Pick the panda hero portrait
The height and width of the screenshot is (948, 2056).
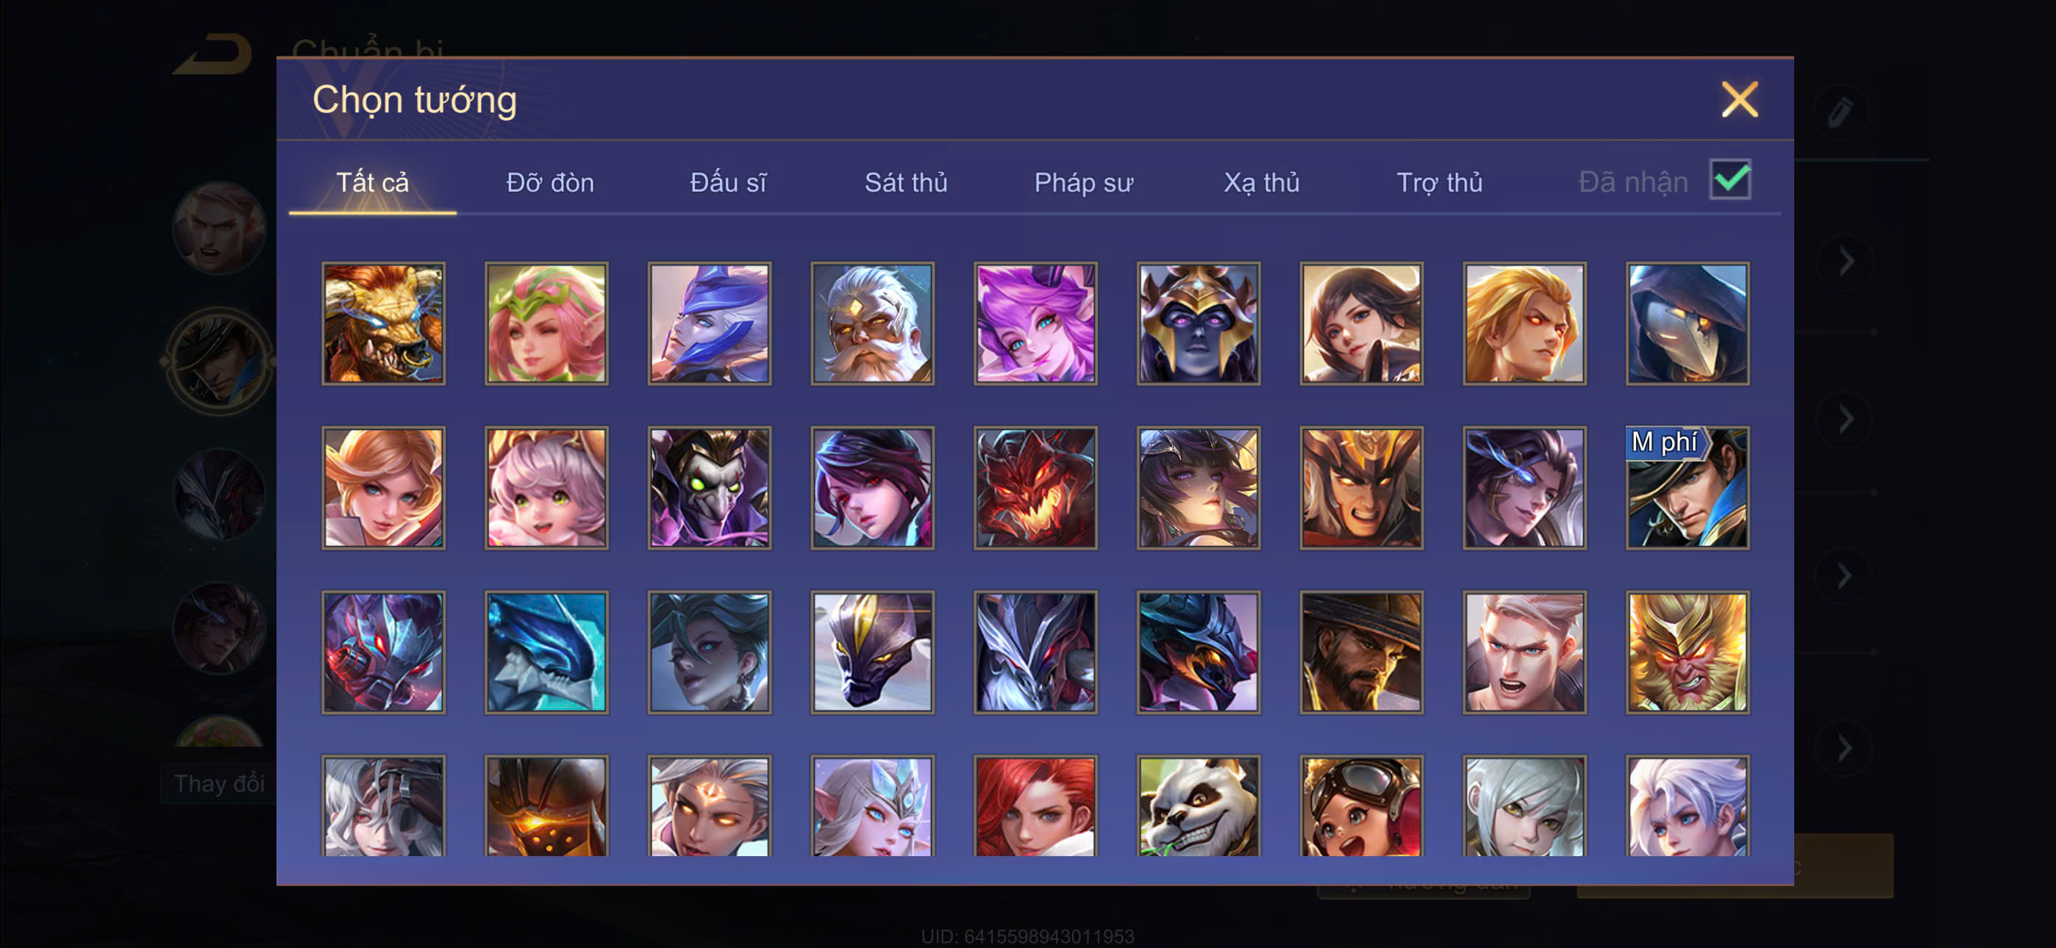click(x=1198, y=806)
